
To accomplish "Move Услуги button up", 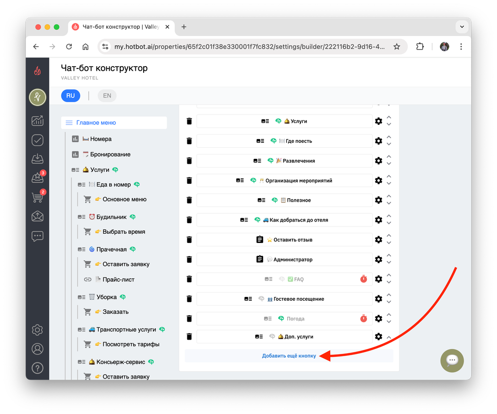I will click(389, 118).
